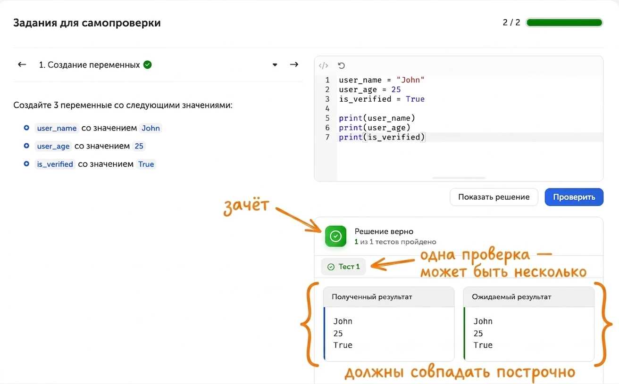Image resolution: width=619 pixels, height=384 pixels.
Task: Click the Показать решение button
Action: [x=494, y=197]
